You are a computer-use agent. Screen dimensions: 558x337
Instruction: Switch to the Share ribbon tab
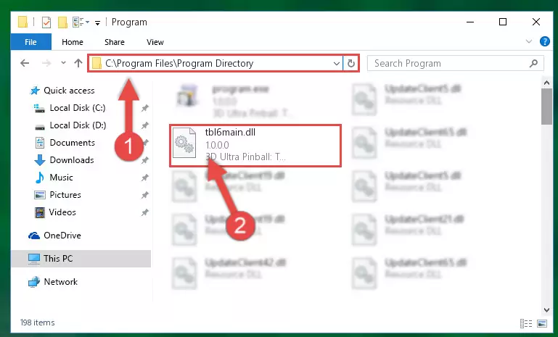[114, 42]
